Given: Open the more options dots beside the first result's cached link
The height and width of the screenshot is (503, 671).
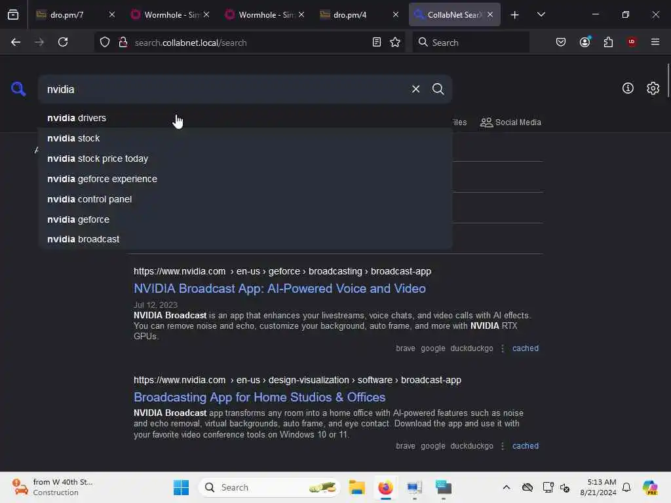Looking at the screenshot, I should pyautogui.click(x=503, y=348).
